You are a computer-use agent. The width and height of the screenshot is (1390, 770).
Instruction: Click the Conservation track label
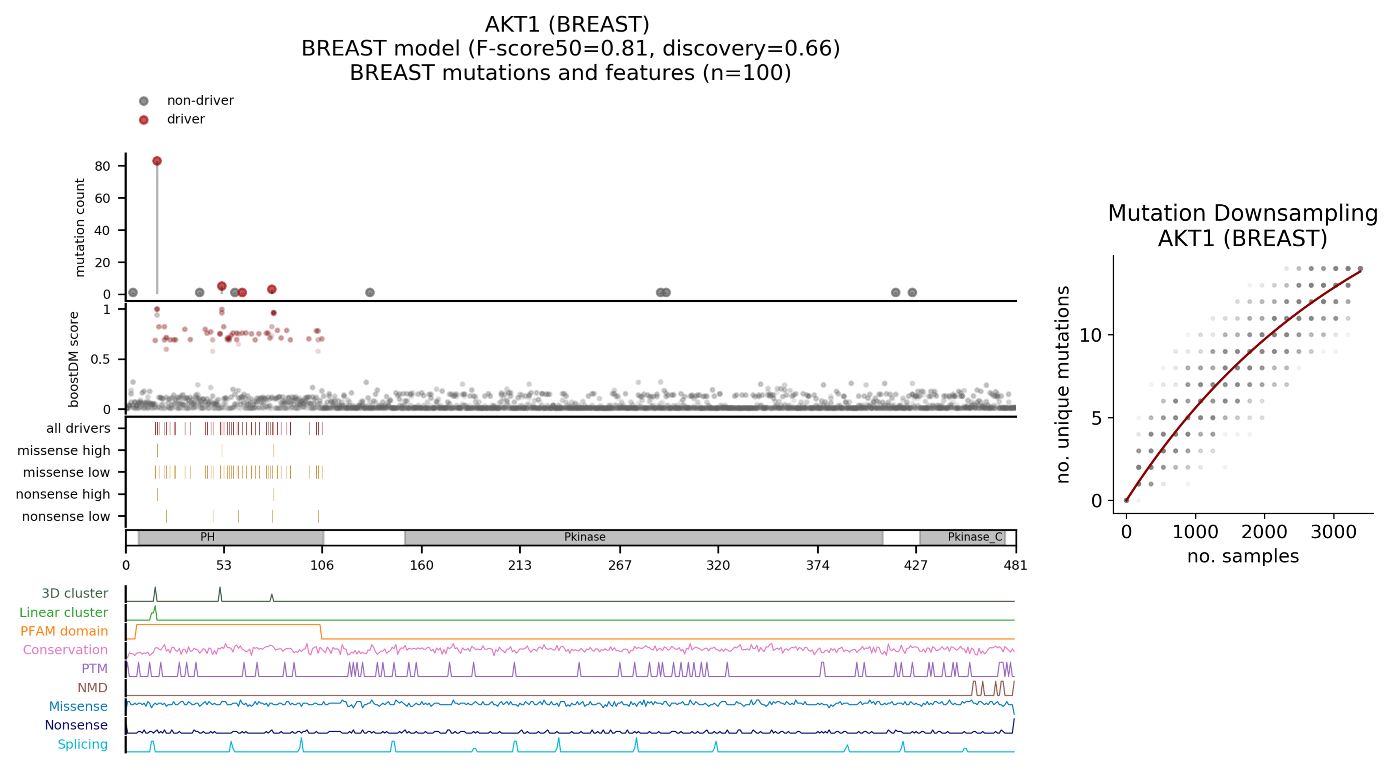(x=65, y=650)
